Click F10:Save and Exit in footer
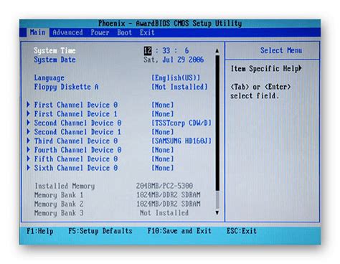The height and width of the screenshot is (264, 340). coord(179,231)
